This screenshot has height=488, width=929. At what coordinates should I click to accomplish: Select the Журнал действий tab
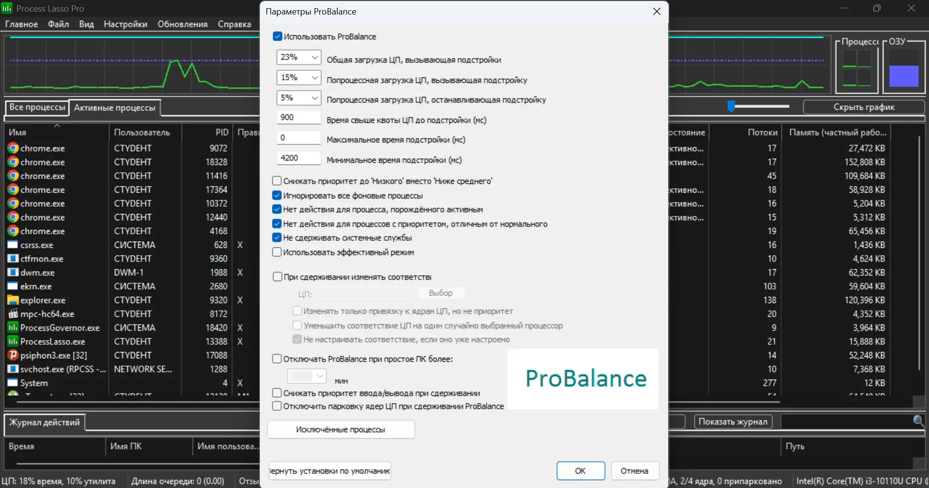pyautogui.click(x=45, y=422)
